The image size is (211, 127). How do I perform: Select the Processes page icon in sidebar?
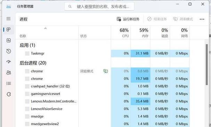click(x=8, y=29)
